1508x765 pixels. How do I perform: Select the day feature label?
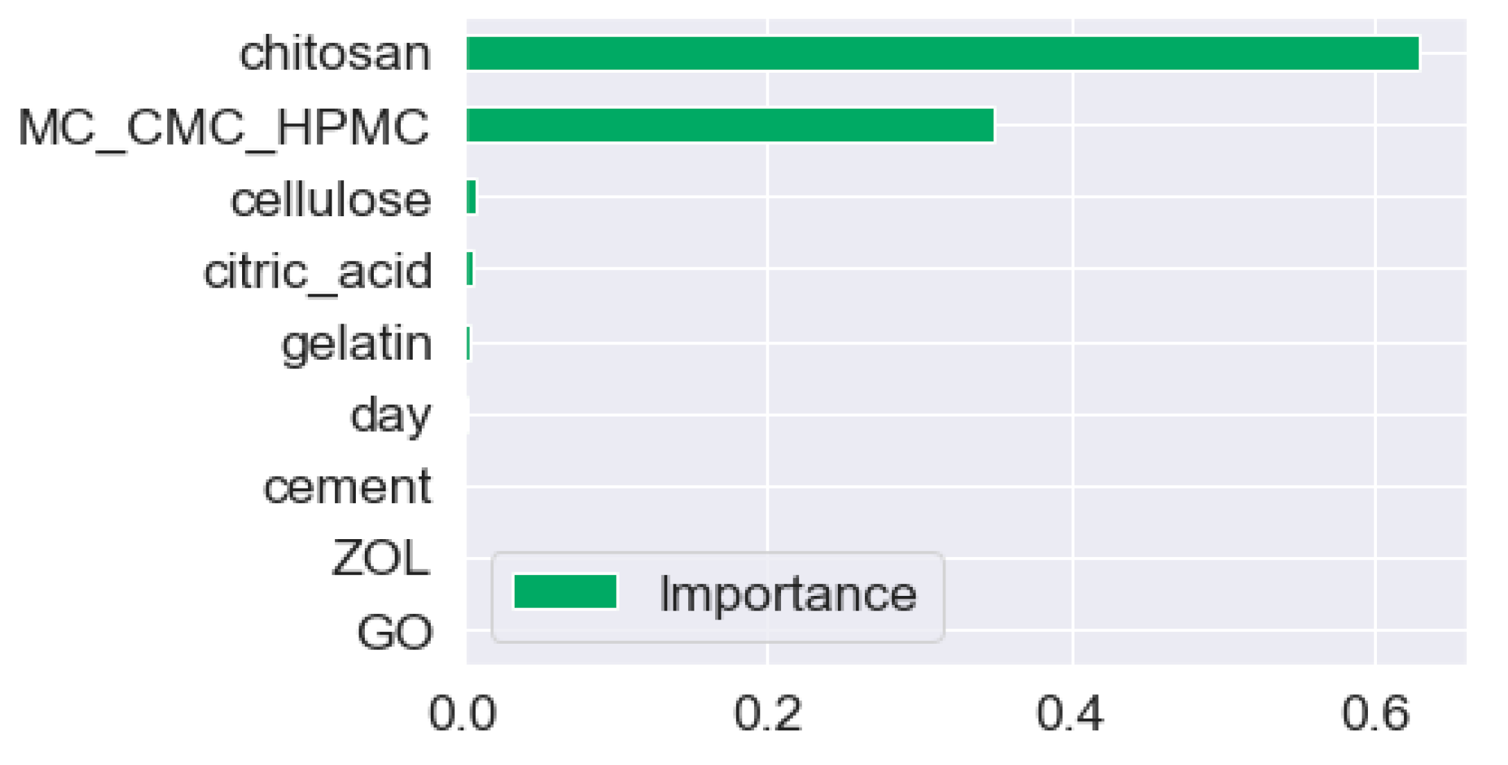pos(390,416)
